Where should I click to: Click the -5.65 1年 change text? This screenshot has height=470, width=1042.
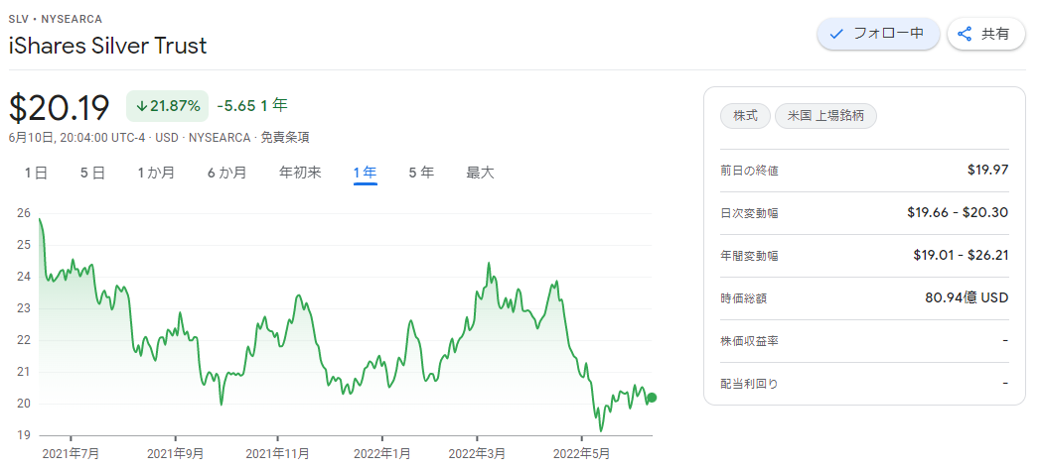coord(252,105)
